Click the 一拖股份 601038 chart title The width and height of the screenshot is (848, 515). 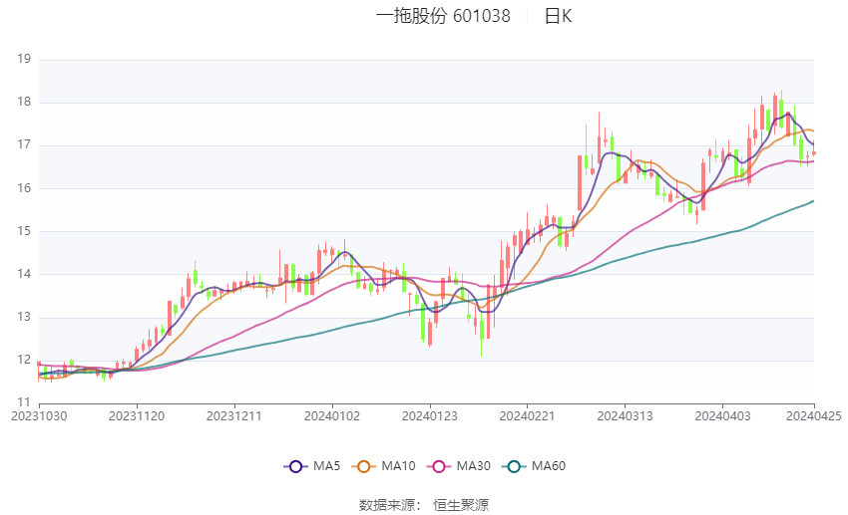pyautogui.click(x=443, y=16)
